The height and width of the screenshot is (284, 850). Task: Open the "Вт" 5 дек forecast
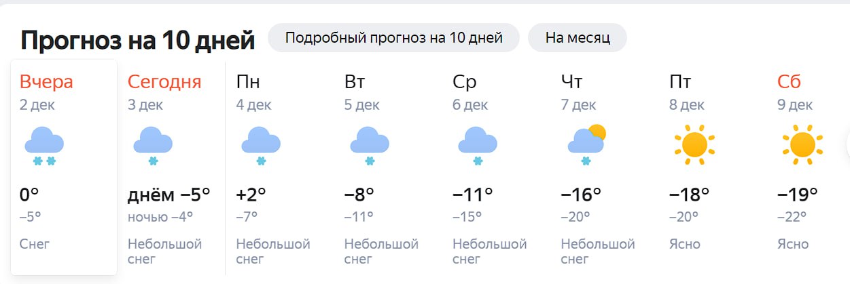click(355, 82)
